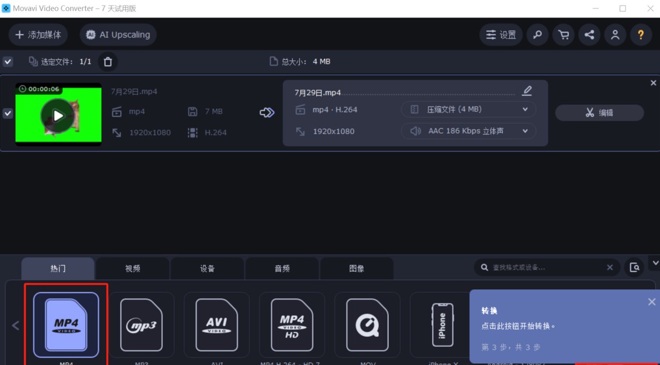Open the shopping cart purchase icon

(563, 35)
